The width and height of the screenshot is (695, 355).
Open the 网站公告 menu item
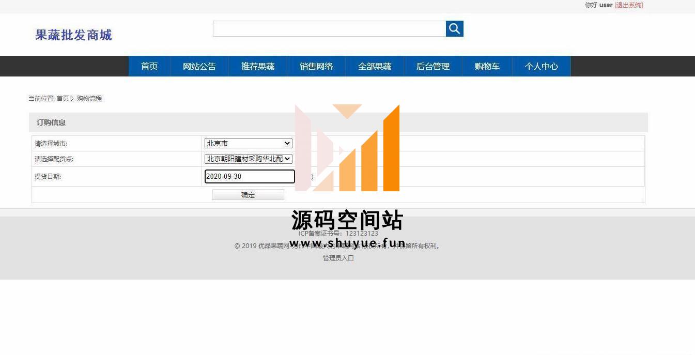(x=199, y=67)
